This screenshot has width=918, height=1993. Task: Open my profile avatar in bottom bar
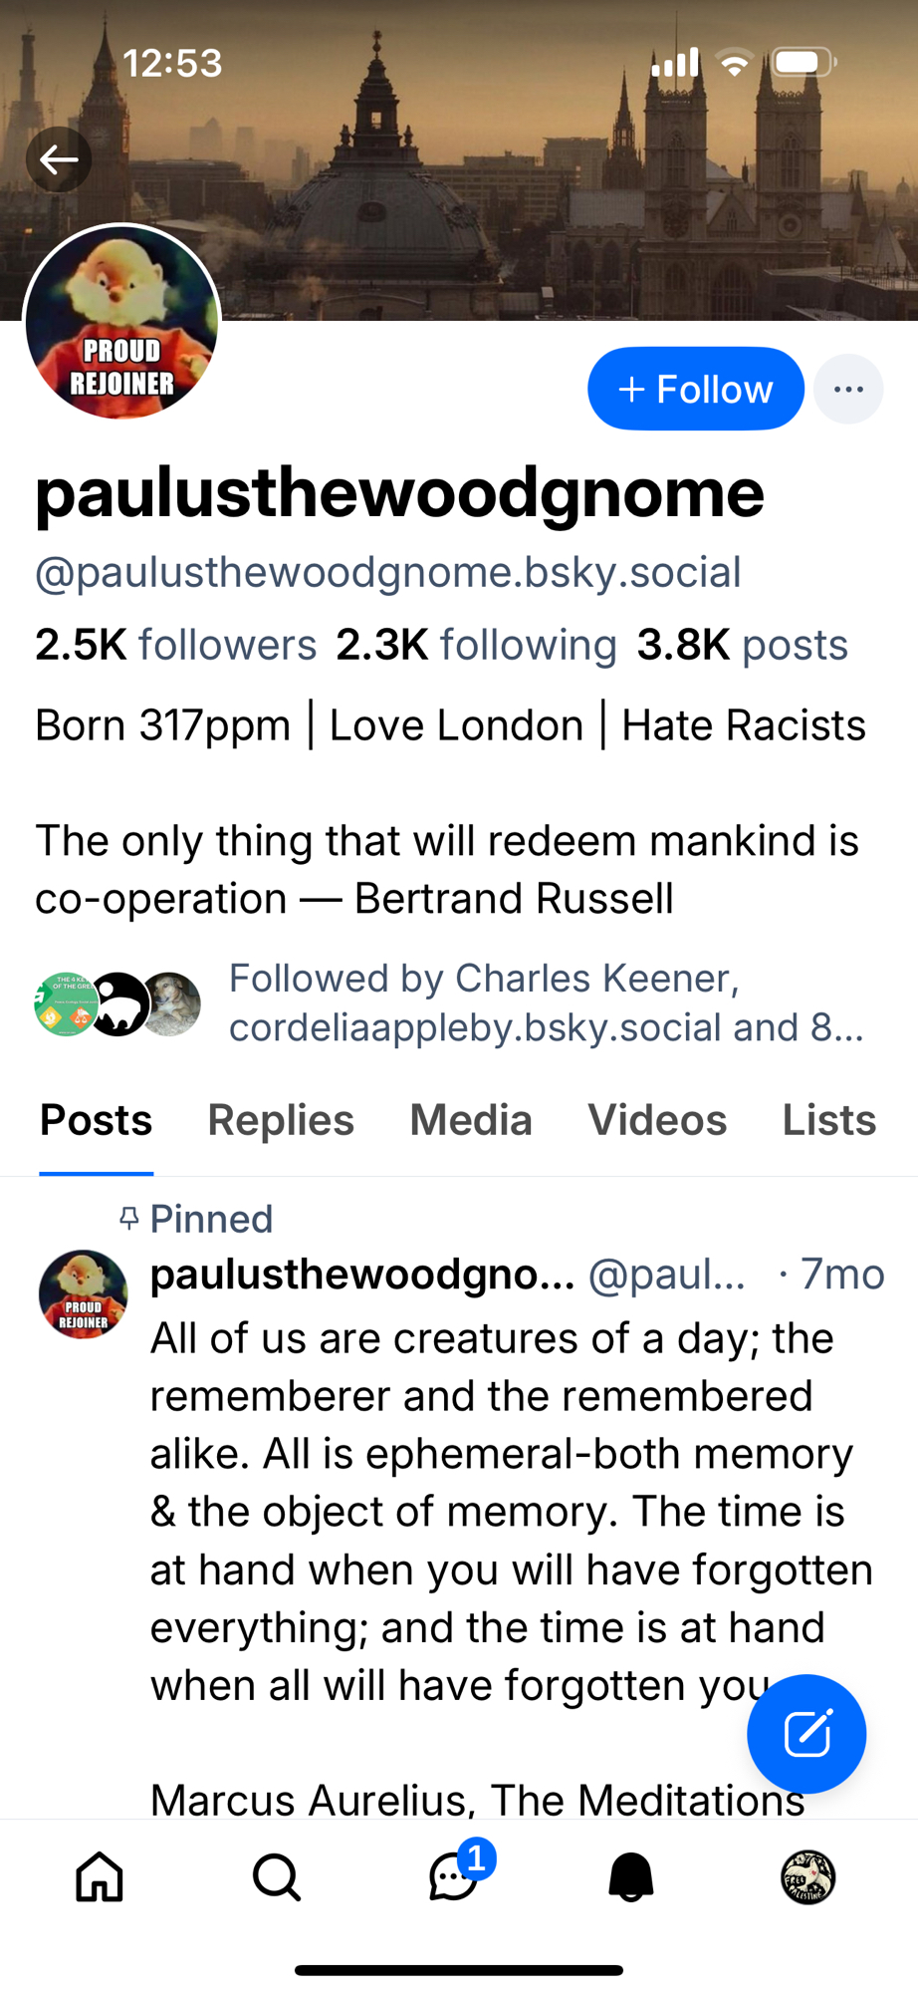click(x=807, y=1877)
